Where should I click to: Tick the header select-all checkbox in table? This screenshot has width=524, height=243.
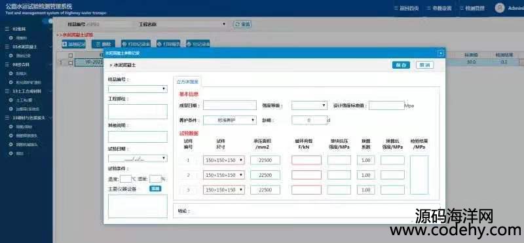tap(71, 55)
